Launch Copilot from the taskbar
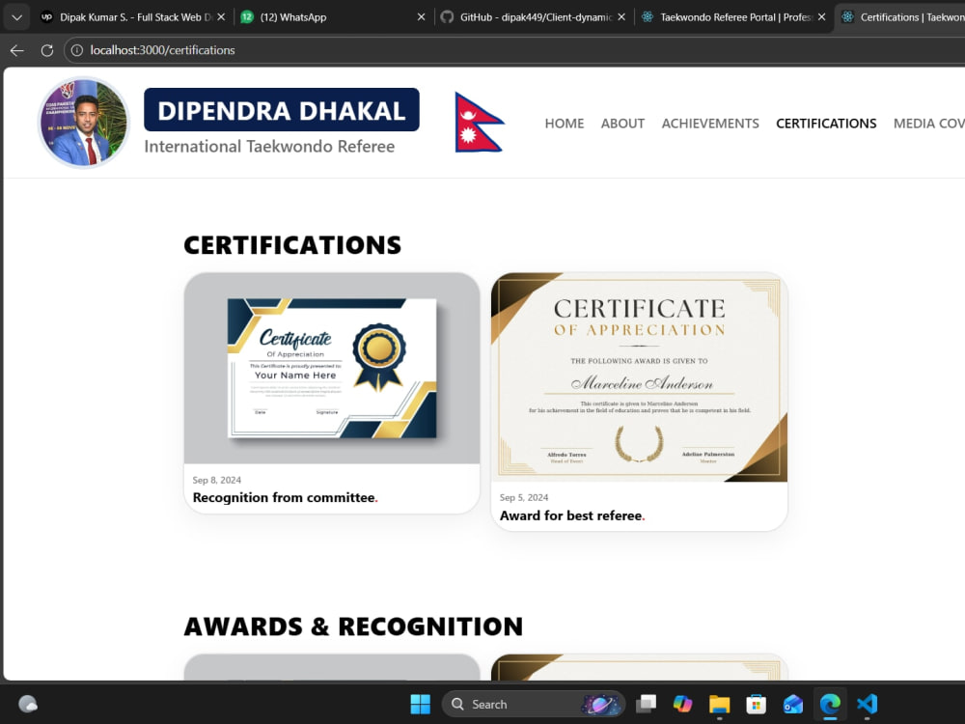This screenshot has width=965, height=724. pyautogui.click(x=682, y=704)
